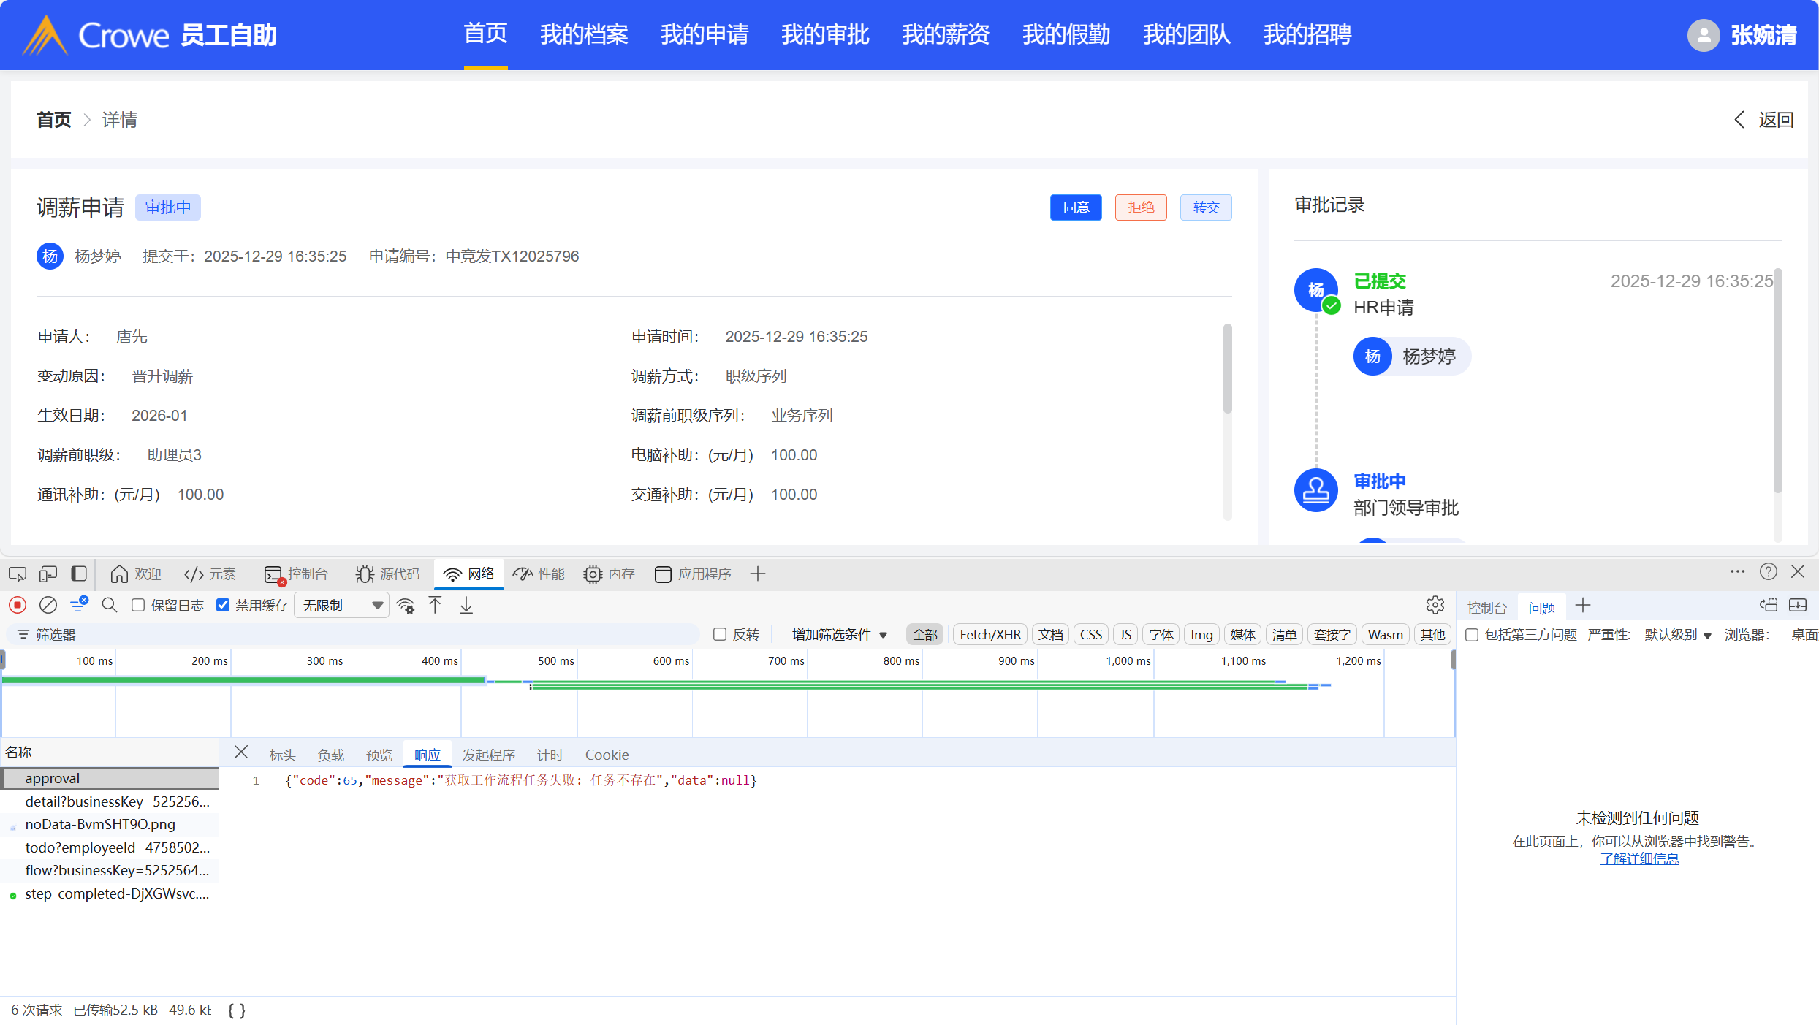Image resolution: width=1819 pixels, height=1025 pixels.
Task: Click the application details vertical scrollbar
Action: [1227, 369]
